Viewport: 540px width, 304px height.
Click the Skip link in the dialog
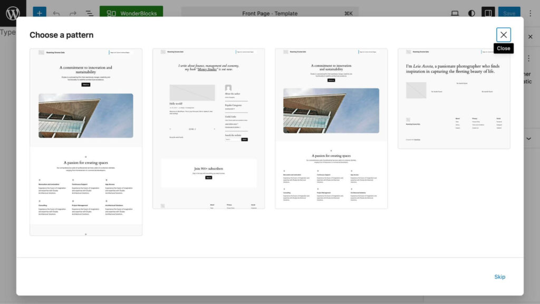click(499, 277)
